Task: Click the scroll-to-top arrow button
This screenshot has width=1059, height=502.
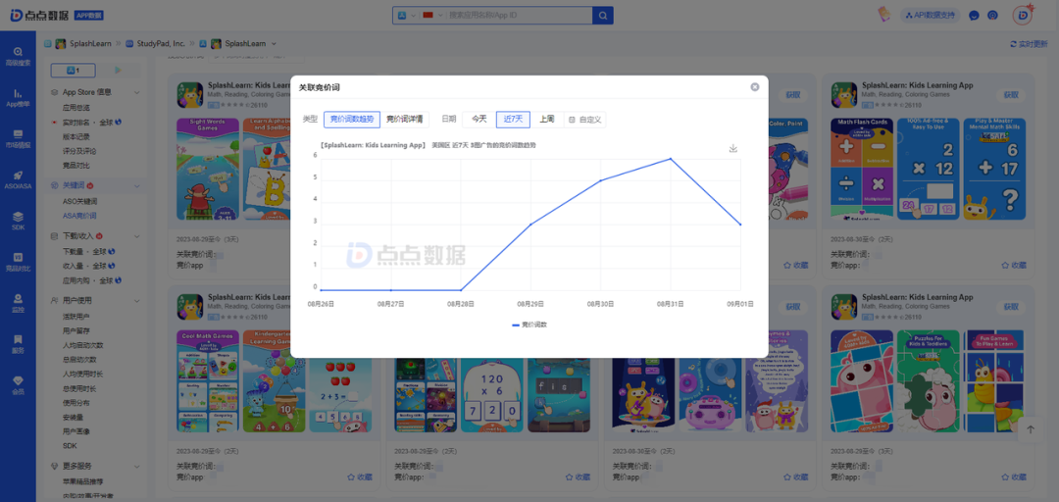Action: click(x=1030, y=430)
